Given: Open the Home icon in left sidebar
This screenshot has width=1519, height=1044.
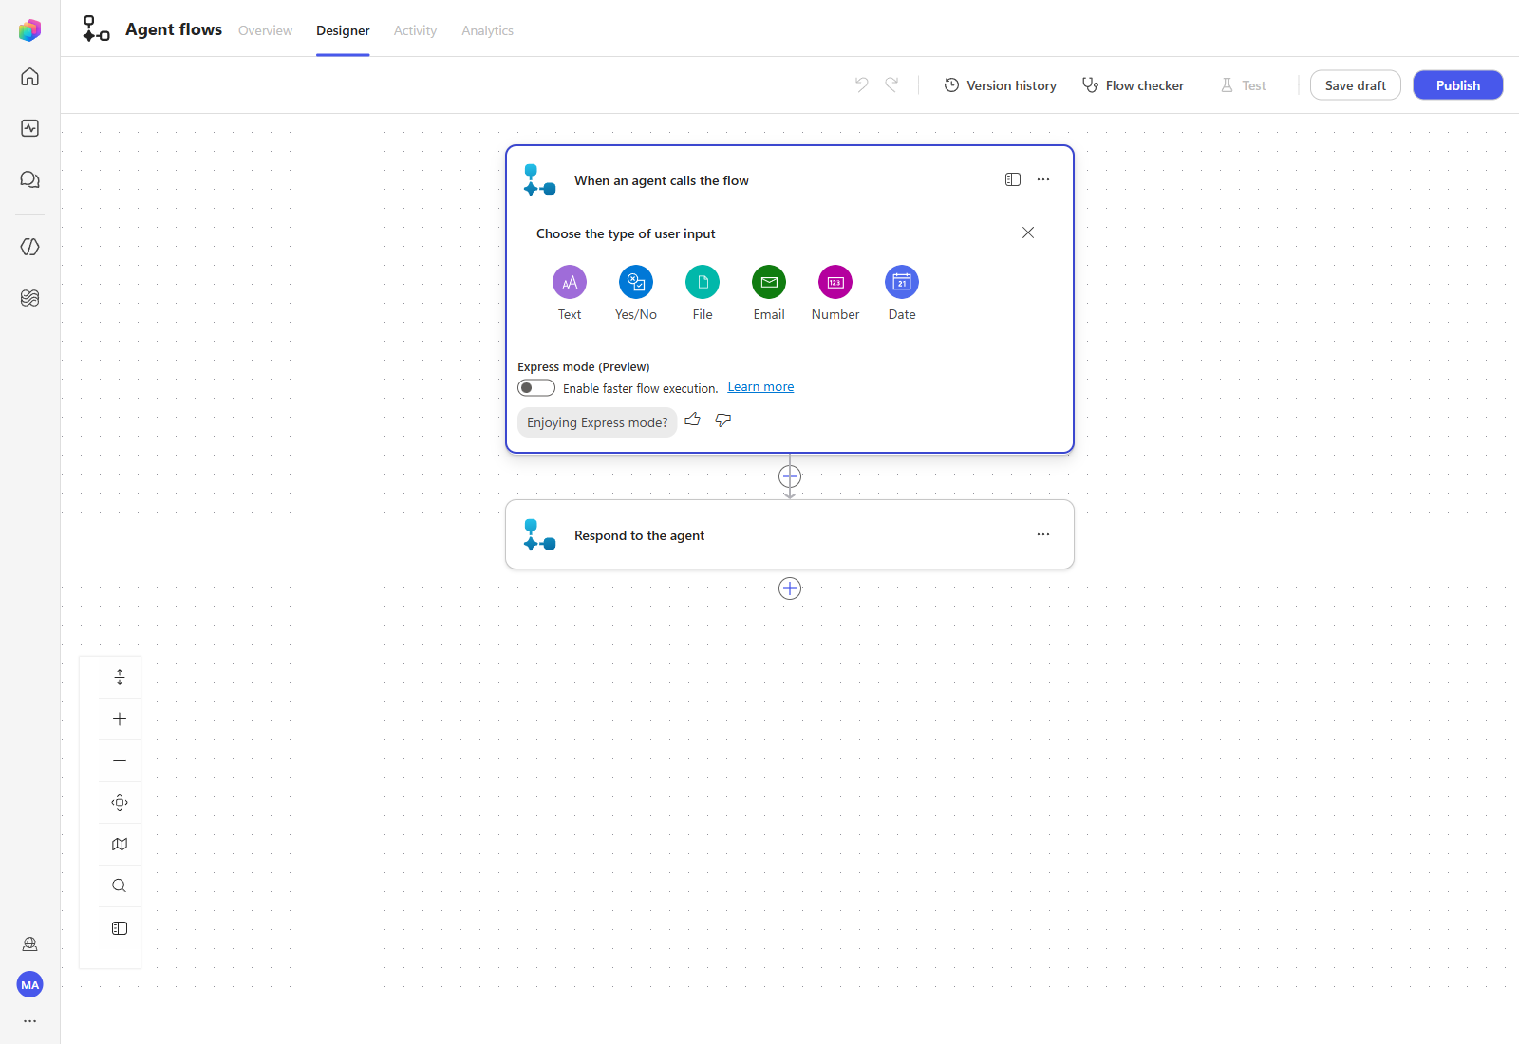Looking at the screenshot, I should 30,77.
